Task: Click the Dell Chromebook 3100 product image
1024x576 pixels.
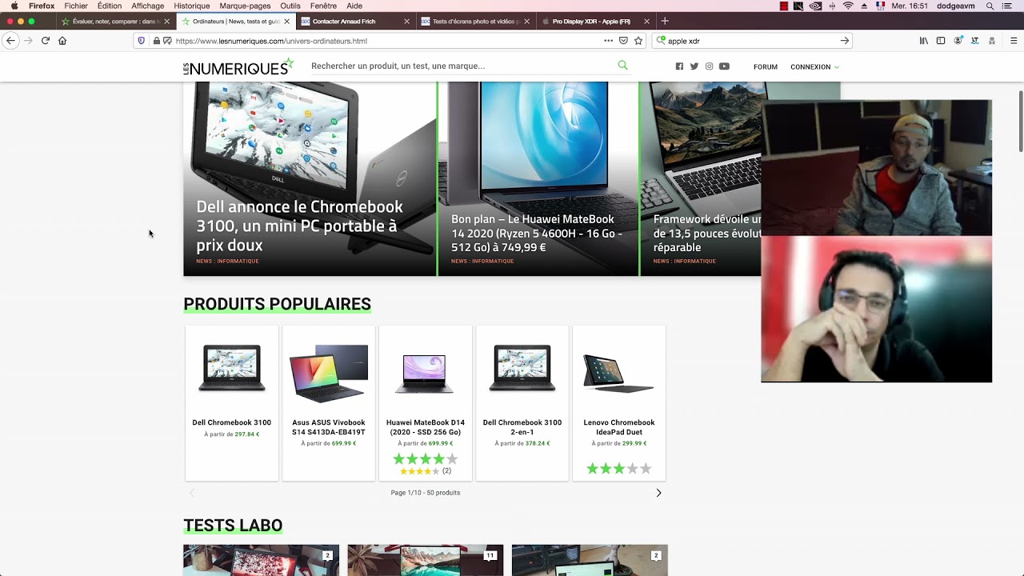Action: point(232,368)
